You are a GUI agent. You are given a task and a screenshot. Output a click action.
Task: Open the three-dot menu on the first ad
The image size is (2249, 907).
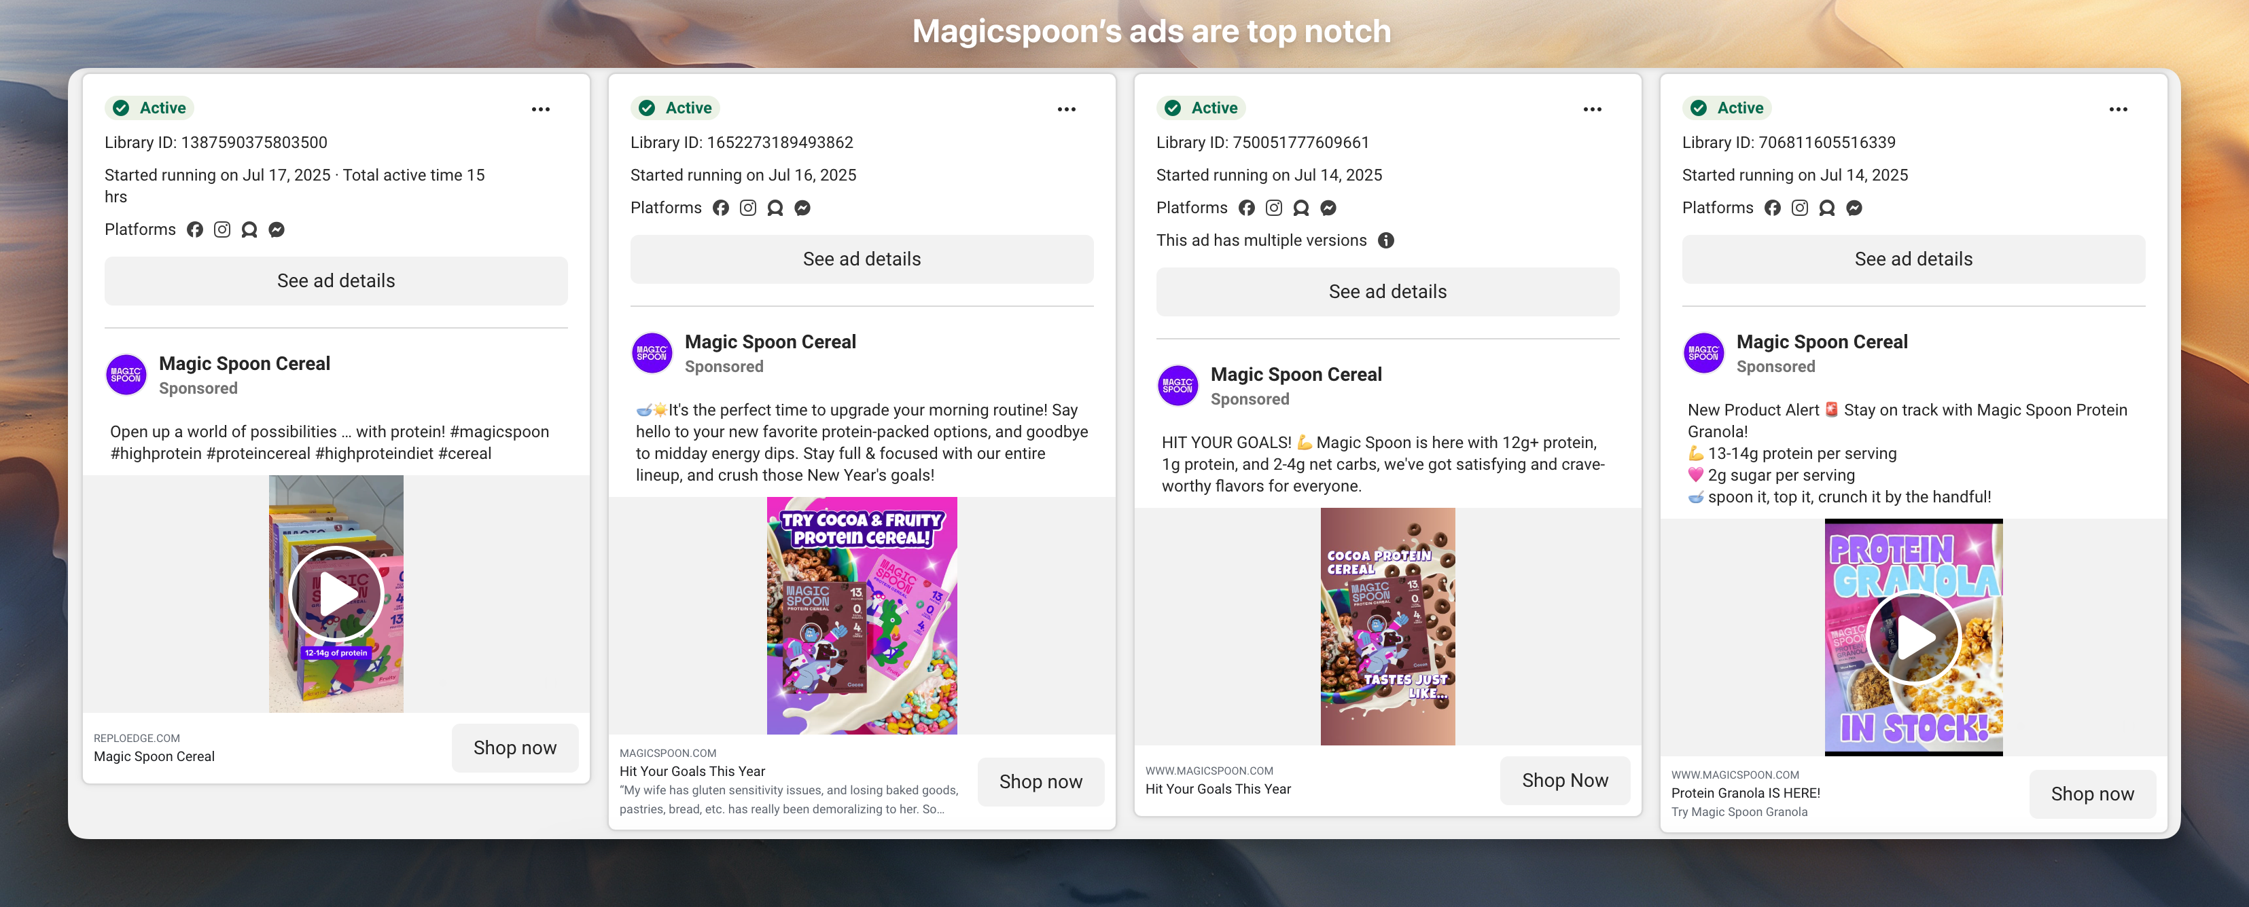point(540,108)
